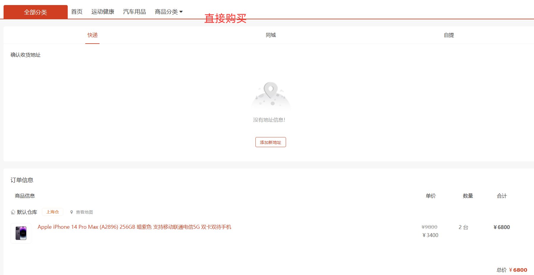Image resolution: width=534 pixels, height=275 pixels.
Task: Open the 查看地图 link
Action: pos(84,212)
